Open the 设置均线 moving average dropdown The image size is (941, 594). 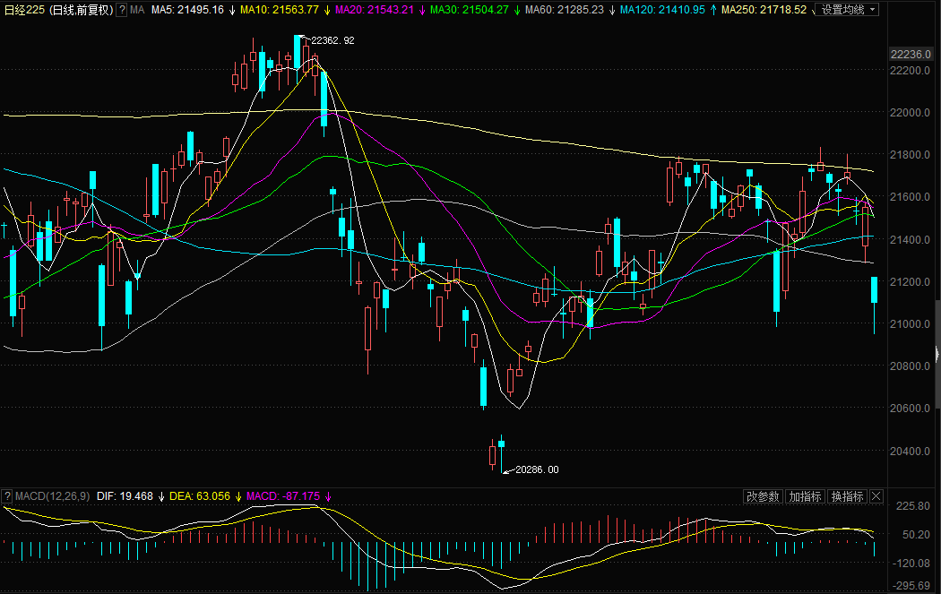click(848, 10)
